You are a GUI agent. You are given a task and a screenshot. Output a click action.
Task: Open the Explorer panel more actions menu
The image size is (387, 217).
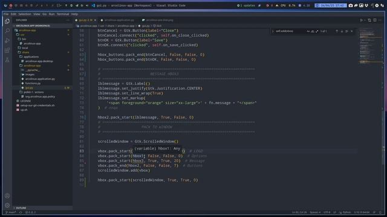pos(68,20)
